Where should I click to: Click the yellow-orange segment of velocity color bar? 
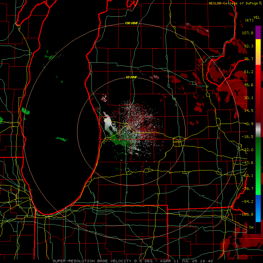coord(258,52)
